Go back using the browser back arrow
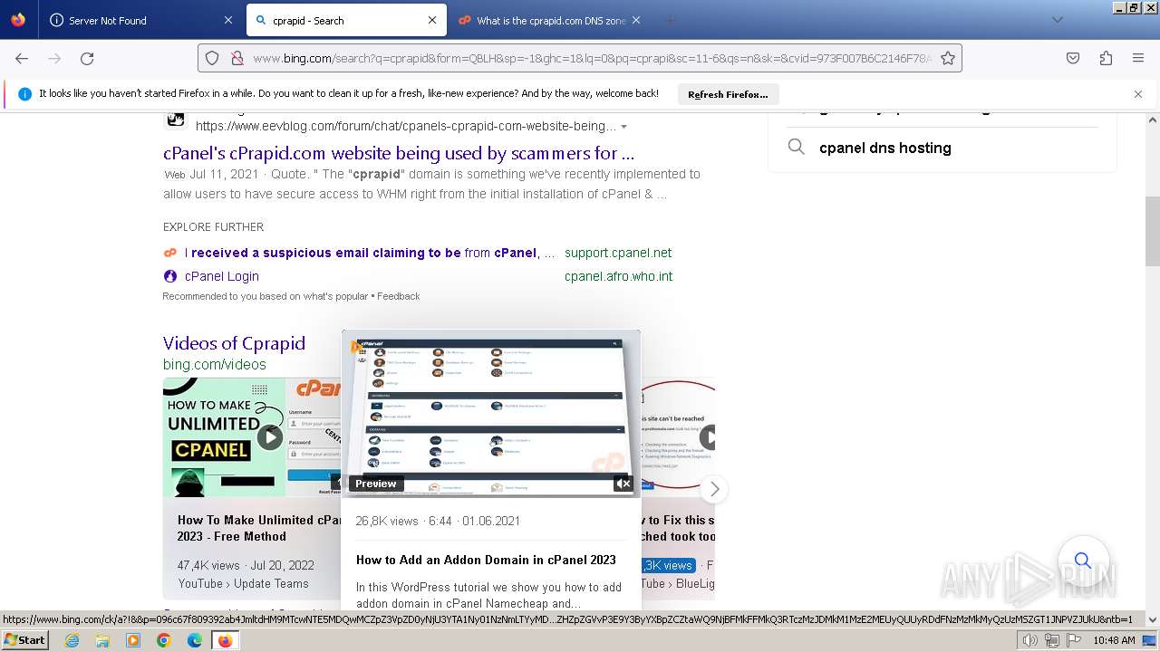Viewport: 1160px width, 652px height. point(22,58)
